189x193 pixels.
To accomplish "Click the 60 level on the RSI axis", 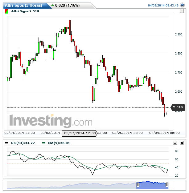I will pos(177,159).
